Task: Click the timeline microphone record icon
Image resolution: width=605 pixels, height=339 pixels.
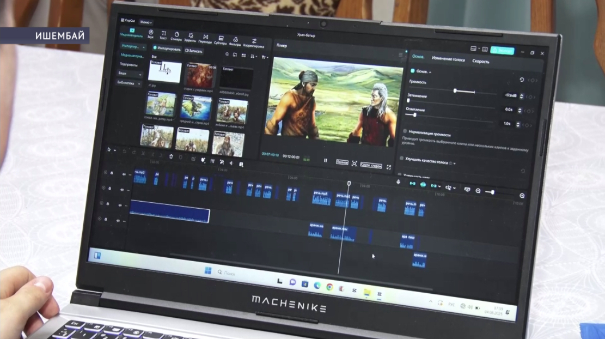Action: [x=398, y=182]
